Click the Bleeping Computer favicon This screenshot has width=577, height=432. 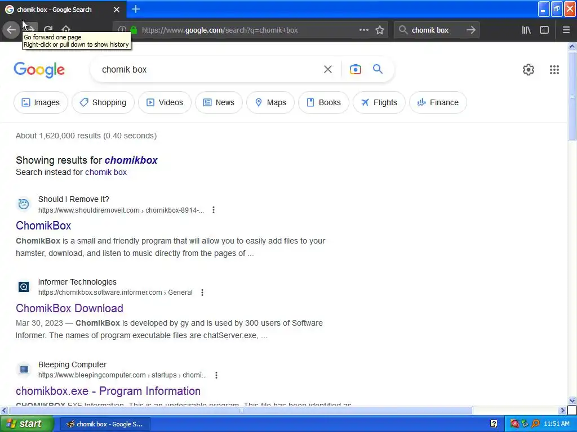24,369
